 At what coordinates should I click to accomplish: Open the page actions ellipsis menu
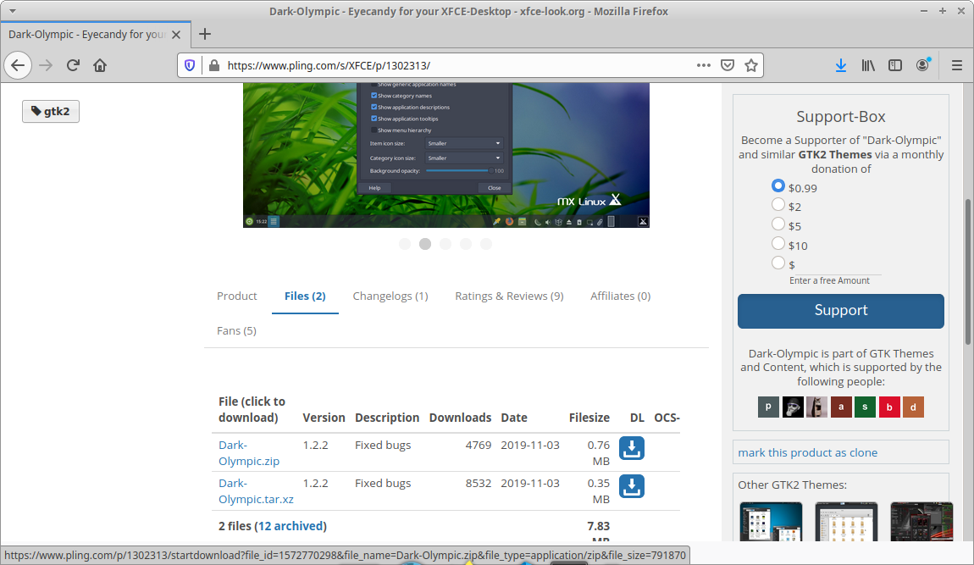point(702,64)
